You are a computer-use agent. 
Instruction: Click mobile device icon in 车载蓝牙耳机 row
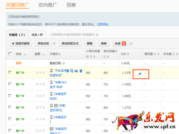pos(51,105)
